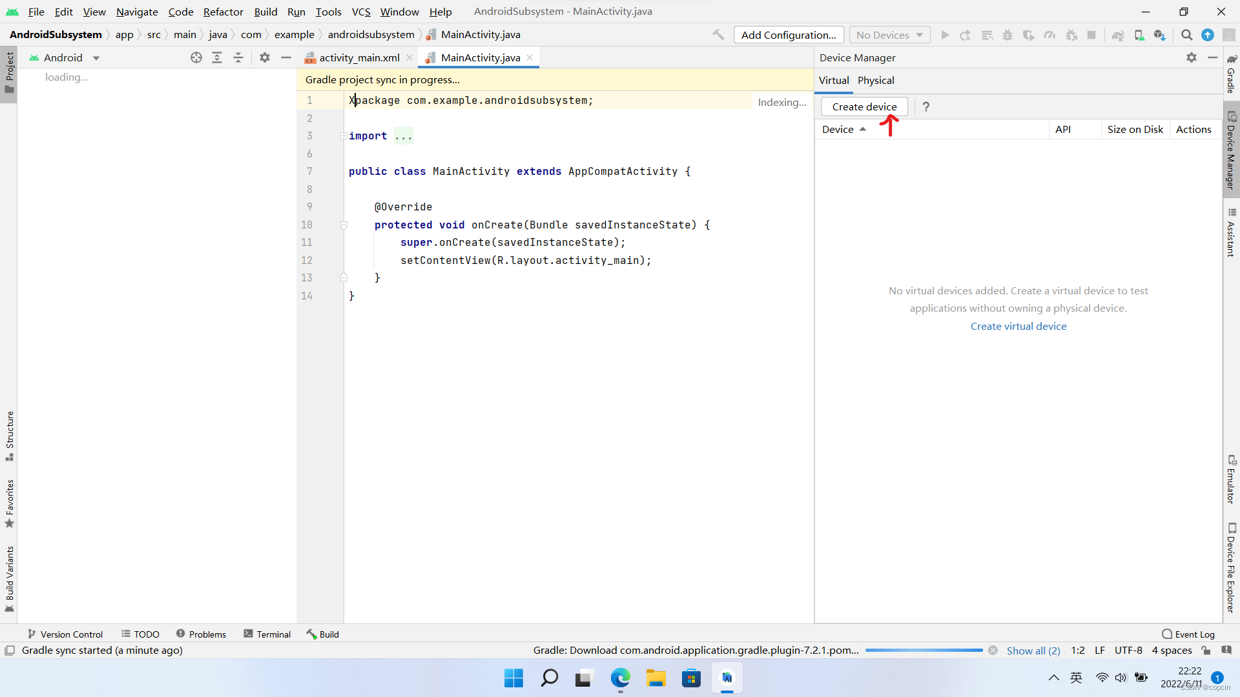The width and height of the screenshot is (1240, 697).
Task: Switch to the Physical devices tab
Action: pyautogui.click(x=876, y=80)
